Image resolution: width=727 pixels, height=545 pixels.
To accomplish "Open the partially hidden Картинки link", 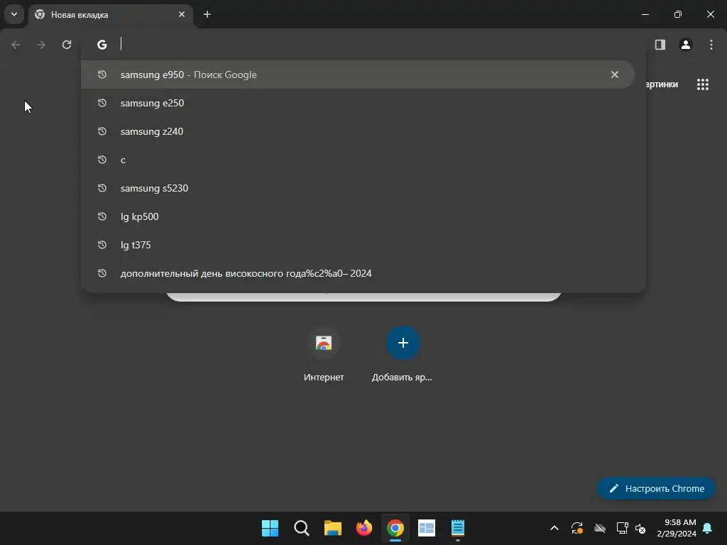I will tap(662, 84).
